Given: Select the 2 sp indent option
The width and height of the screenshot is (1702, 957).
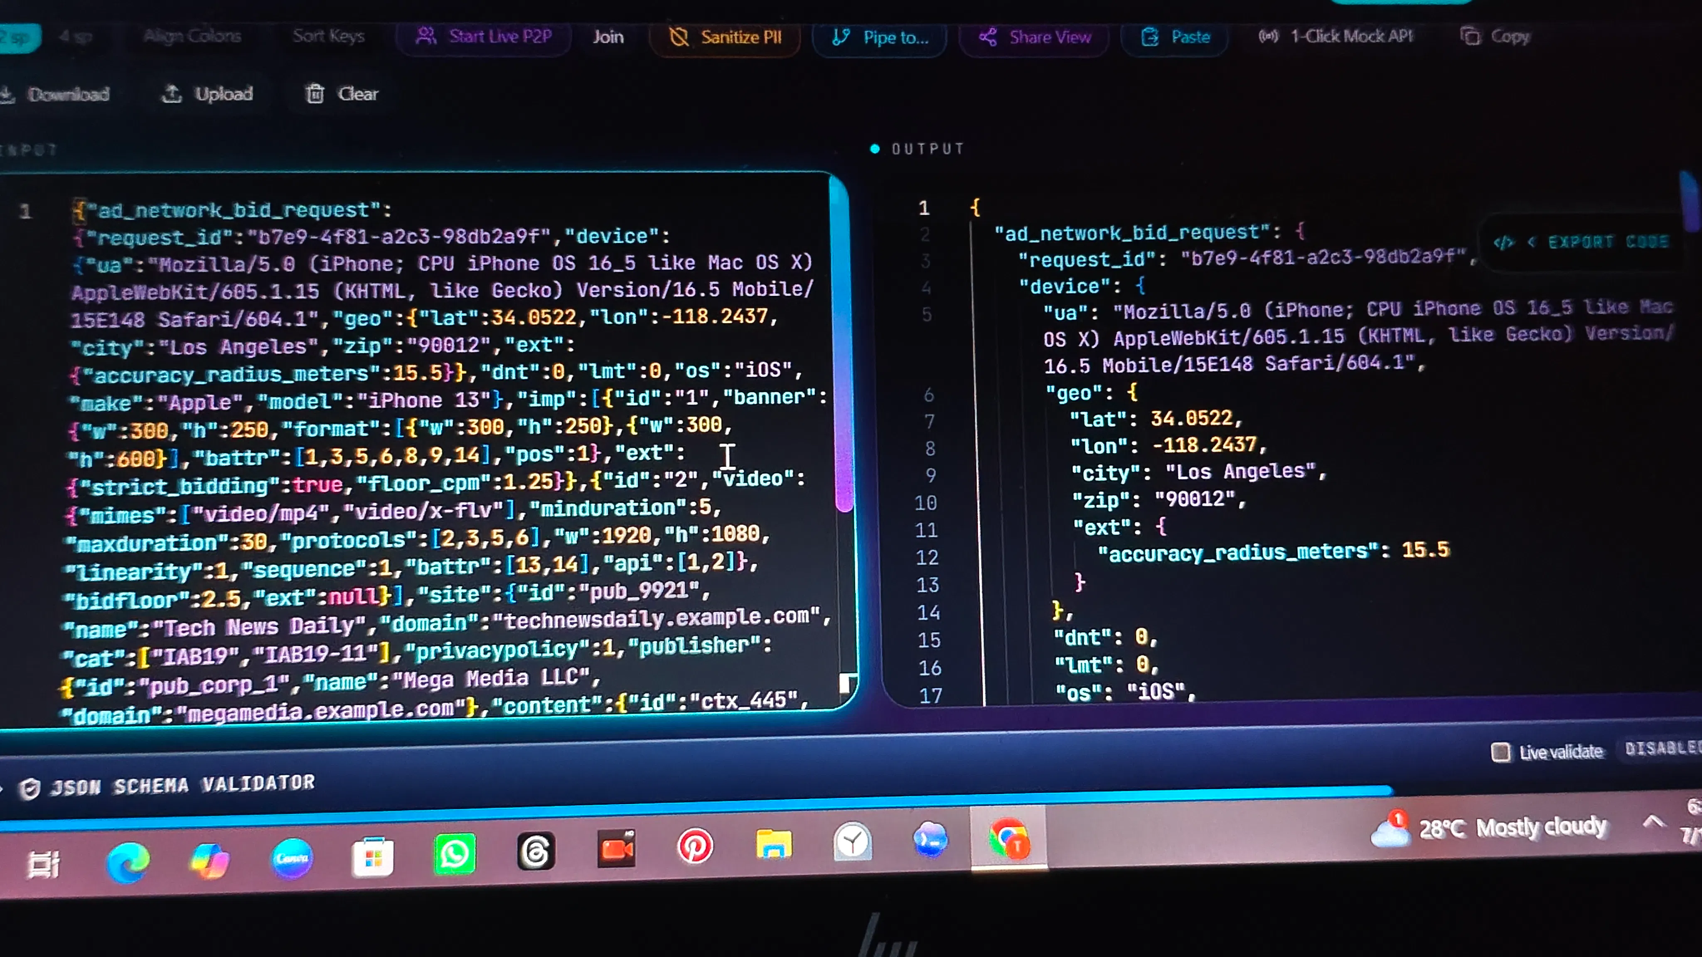Looking at the screenshot, I should click(19, 38).
